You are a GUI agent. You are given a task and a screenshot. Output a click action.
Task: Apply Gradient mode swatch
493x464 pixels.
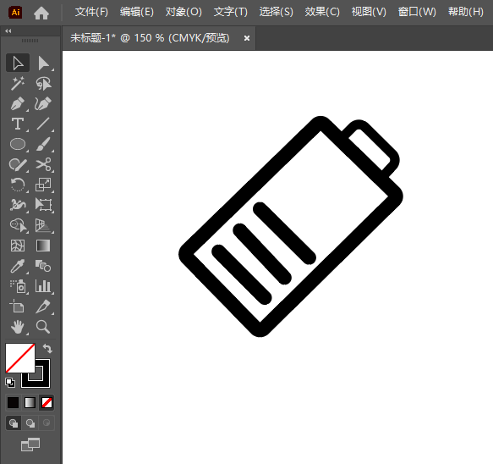30,403
